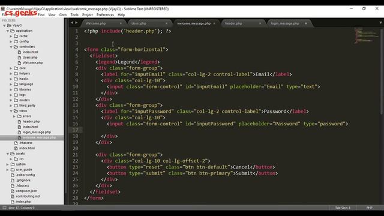Switch to the Welcome.php tab

[96, 23]
